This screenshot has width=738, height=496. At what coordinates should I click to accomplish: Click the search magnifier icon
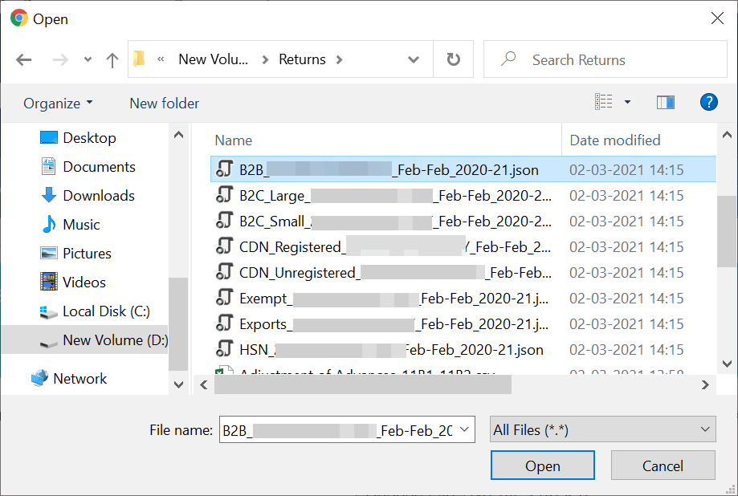[508, 59]
